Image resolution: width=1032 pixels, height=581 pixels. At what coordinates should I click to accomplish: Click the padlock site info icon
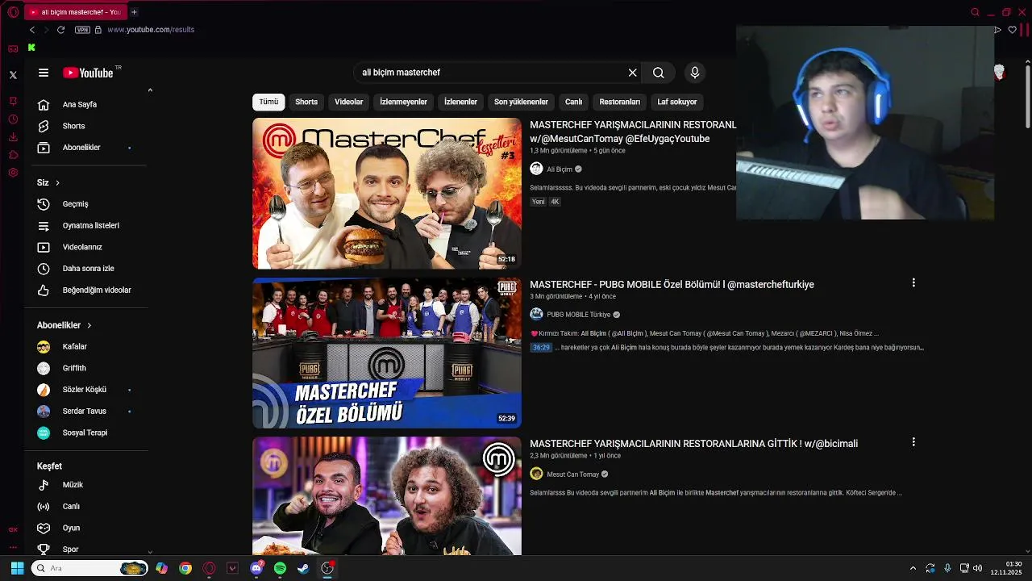tap(98, 30)
